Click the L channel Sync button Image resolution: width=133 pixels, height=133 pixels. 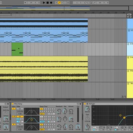(42, 114)
